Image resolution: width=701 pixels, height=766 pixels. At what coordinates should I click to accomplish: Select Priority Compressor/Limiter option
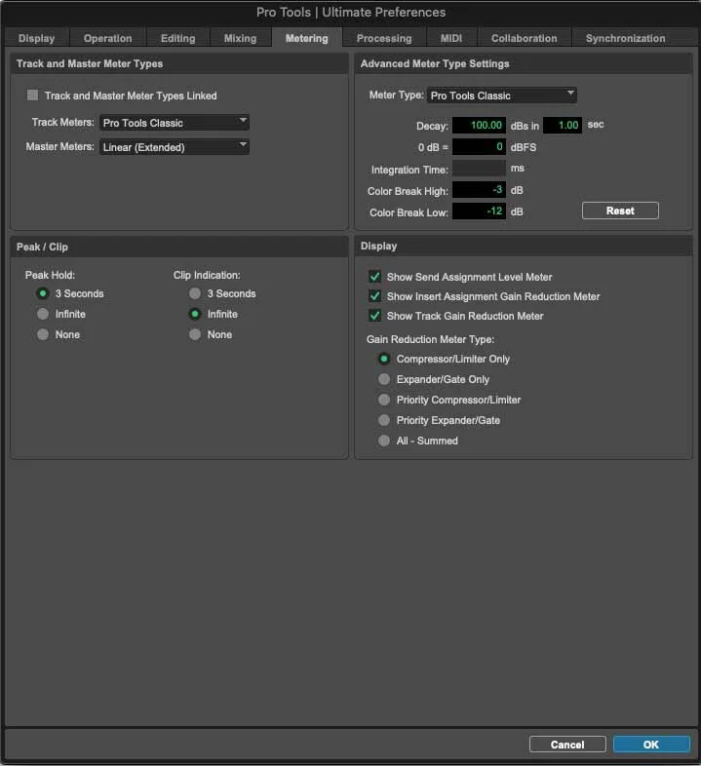tap(384, 401)
